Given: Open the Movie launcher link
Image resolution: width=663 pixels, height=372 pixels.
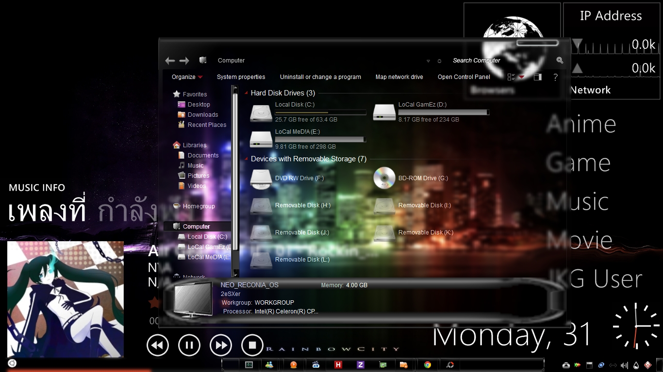Looking at the screenshot, I should [580, 241].
